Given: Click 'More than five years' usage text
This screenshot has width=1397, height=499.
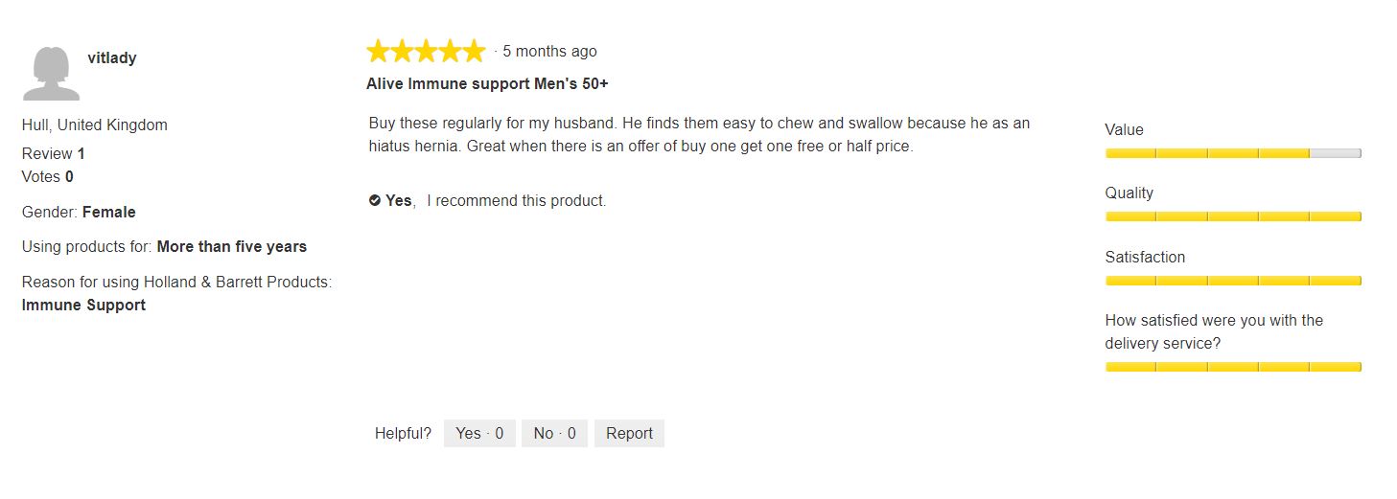Looking at the screenshot, I should (x=232, y=246).
